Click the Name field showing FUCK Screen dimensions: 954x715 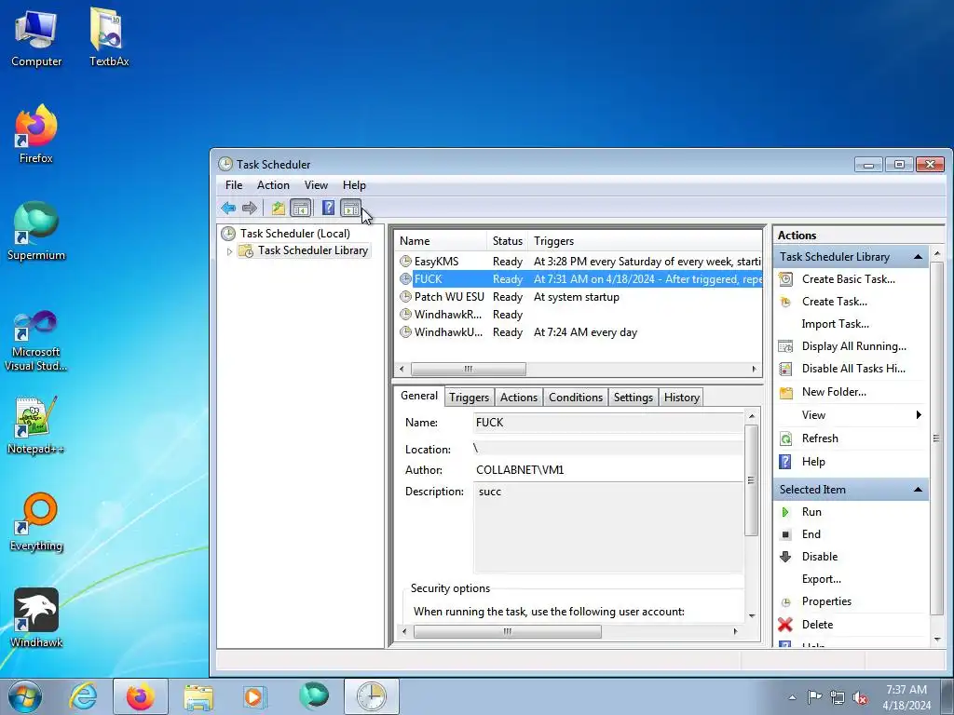(x=607, y=423)
